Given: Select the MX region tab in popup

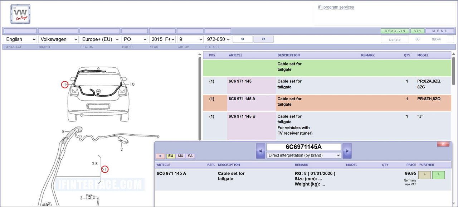Looking at the screenshot, I should click(181, 156).
